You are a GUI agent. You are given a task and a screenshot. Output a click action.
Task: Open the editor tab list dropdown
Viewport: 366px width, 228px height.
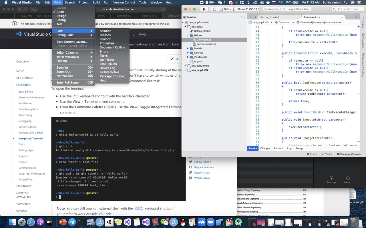(356, 17)
